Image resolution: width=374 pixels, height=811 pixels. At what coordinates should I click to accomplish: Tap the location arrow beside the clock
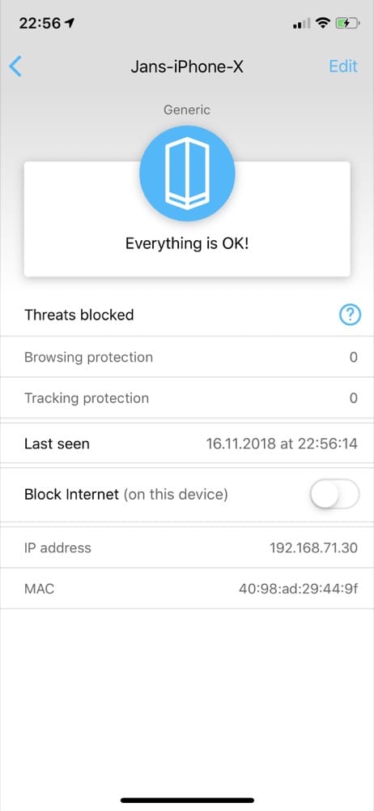coord(70,23)
